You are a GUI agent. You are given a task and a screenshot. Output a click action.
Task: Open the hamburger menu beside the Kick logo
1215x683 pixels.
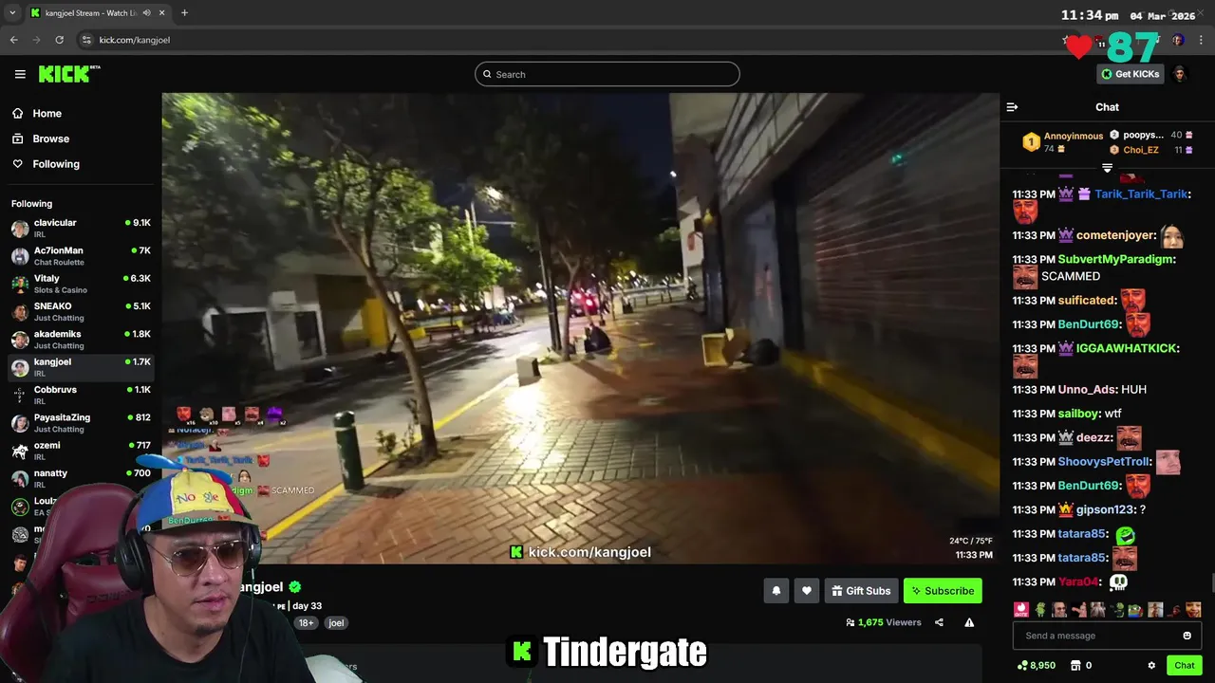coord(20,74)
